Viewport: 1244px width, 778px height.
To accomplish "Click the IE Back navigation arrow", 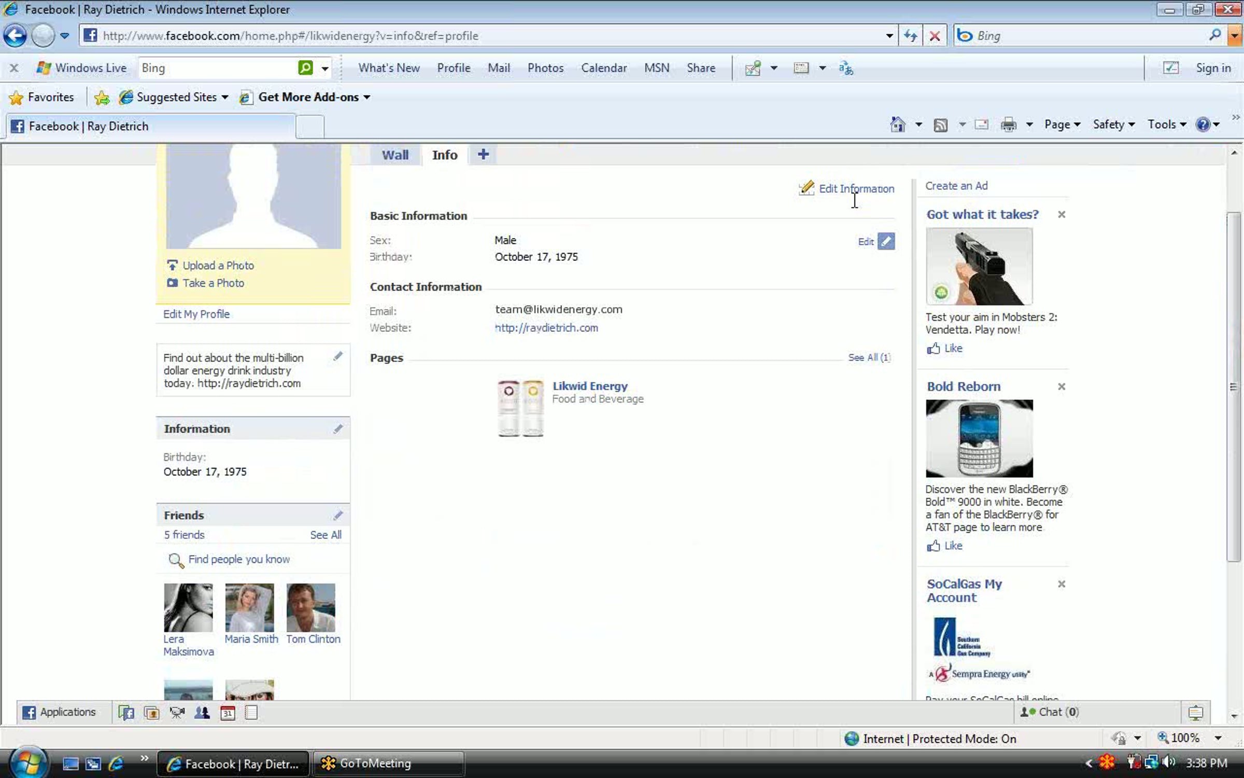I will pyautogui.click(x=15, y=36).
